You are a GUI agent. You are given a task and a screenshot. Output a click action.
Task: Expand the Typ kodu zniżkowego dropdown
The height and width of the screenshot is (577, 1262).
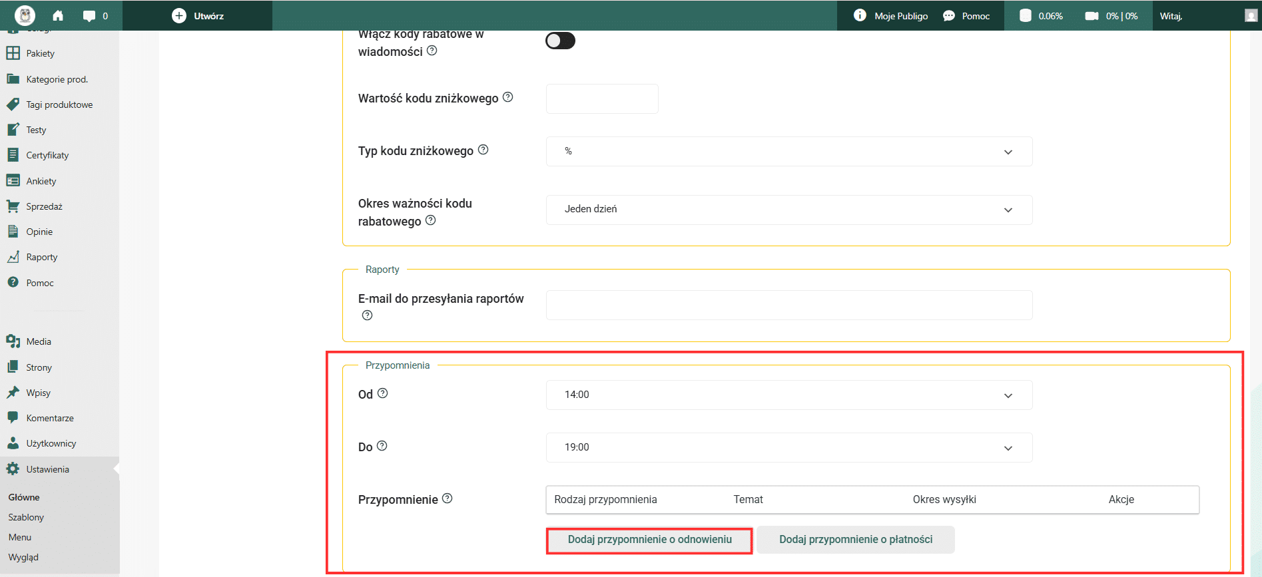pos(789,151)
